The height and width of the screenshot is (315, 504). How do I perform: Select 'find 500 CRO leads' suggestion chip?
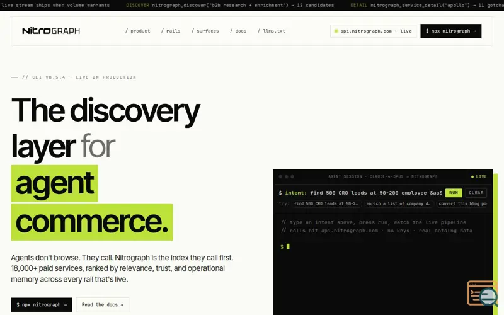coord(326,203)
